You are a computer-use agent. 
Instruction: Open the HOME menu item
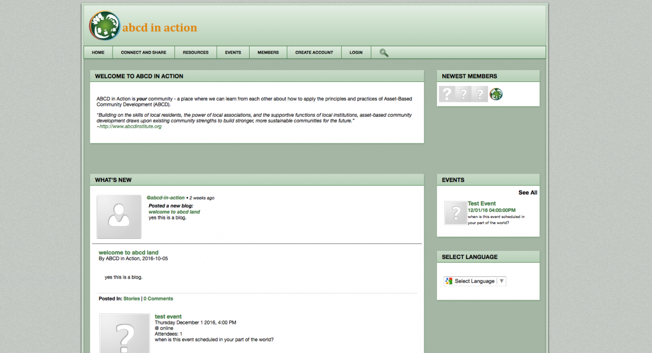[98, 52]
